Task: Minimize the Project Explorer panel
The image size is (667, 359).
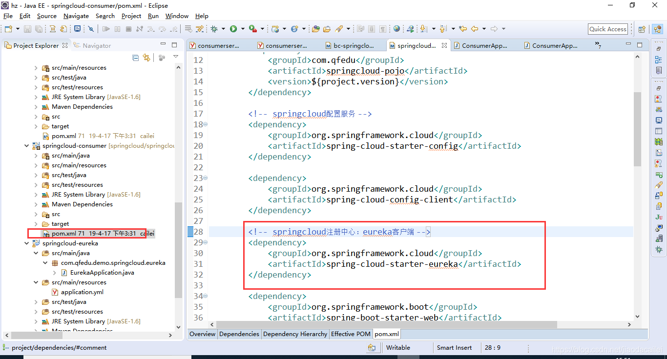Action: 163,45
